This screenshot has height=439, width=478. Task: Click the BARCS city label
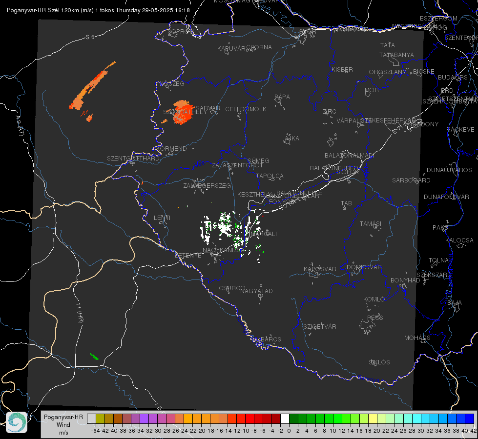pos(271,339)
